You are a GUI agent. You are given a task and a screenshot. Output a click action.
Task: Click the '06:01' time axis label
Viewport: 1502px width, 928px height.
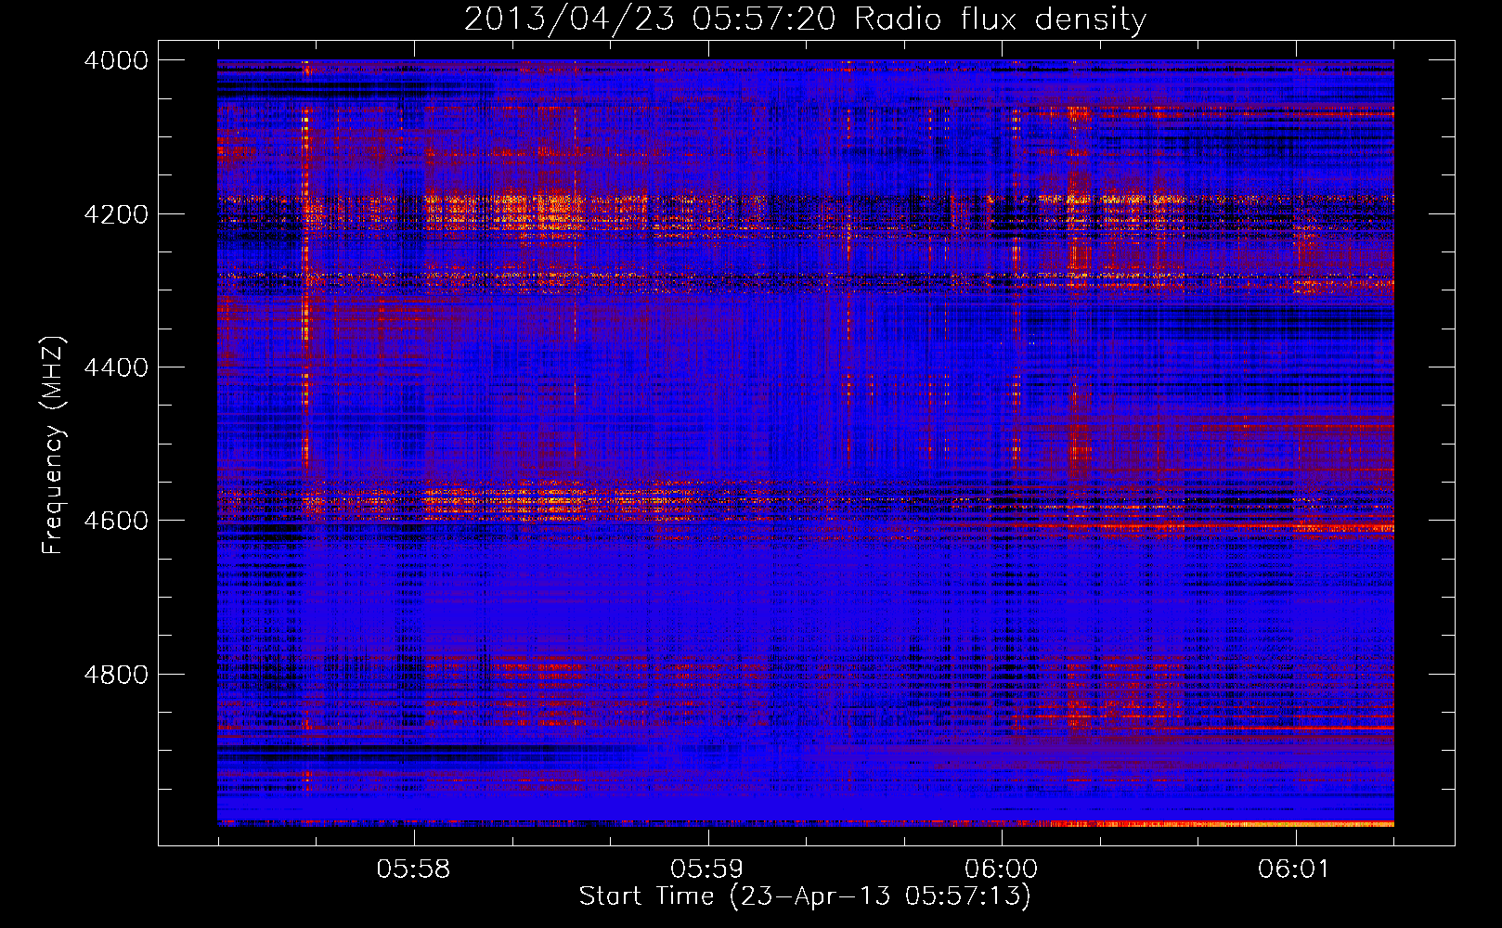(1293, 869)
